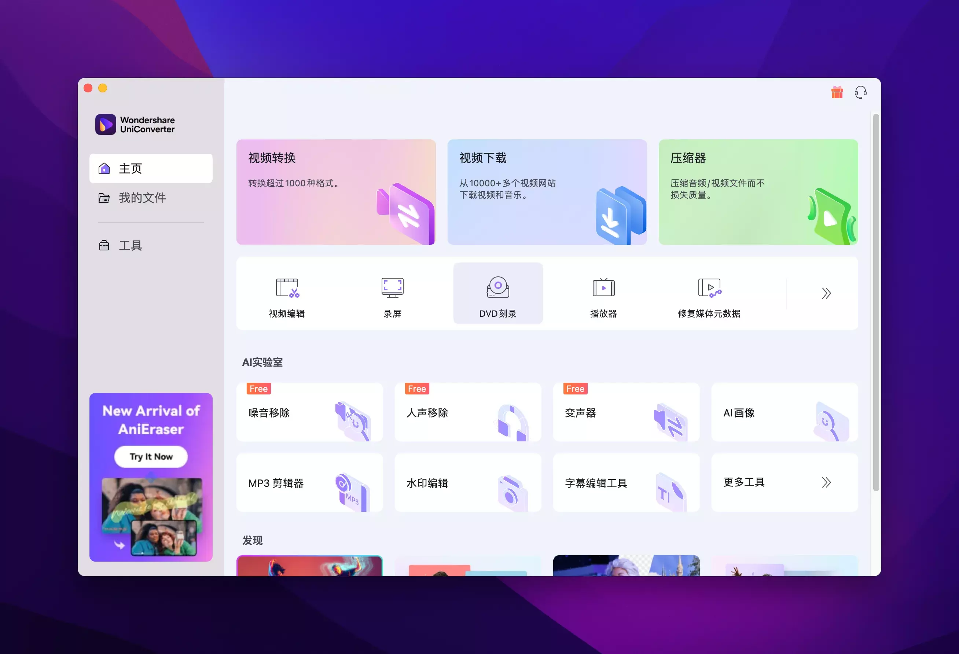Click the headset customer support icon
Image resolution: width=959 pixels, height=654 pixels.
pyautogui.click(x=860, y=92)
